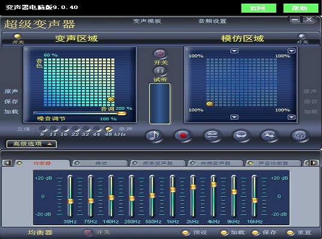Switch to the 均衡器 tab
This screenshot has height=239, width=322.
pyautogui.click(x=42, y=163)
